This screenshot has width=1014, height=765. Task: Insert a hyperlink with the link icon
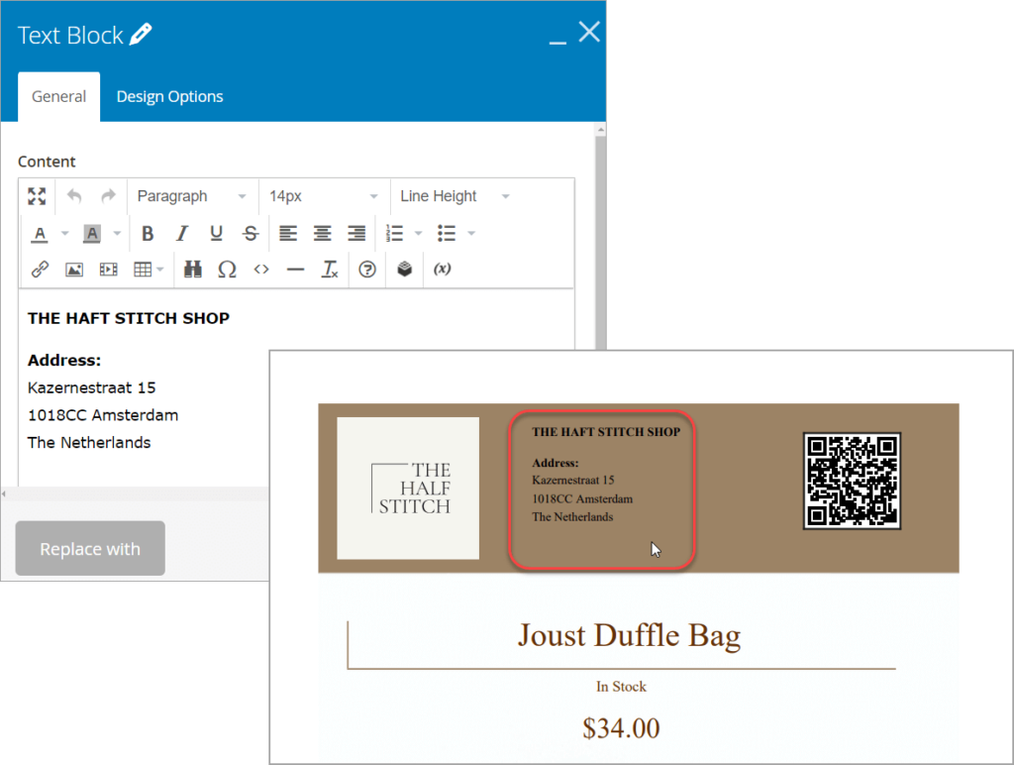[x=40, y=270]
